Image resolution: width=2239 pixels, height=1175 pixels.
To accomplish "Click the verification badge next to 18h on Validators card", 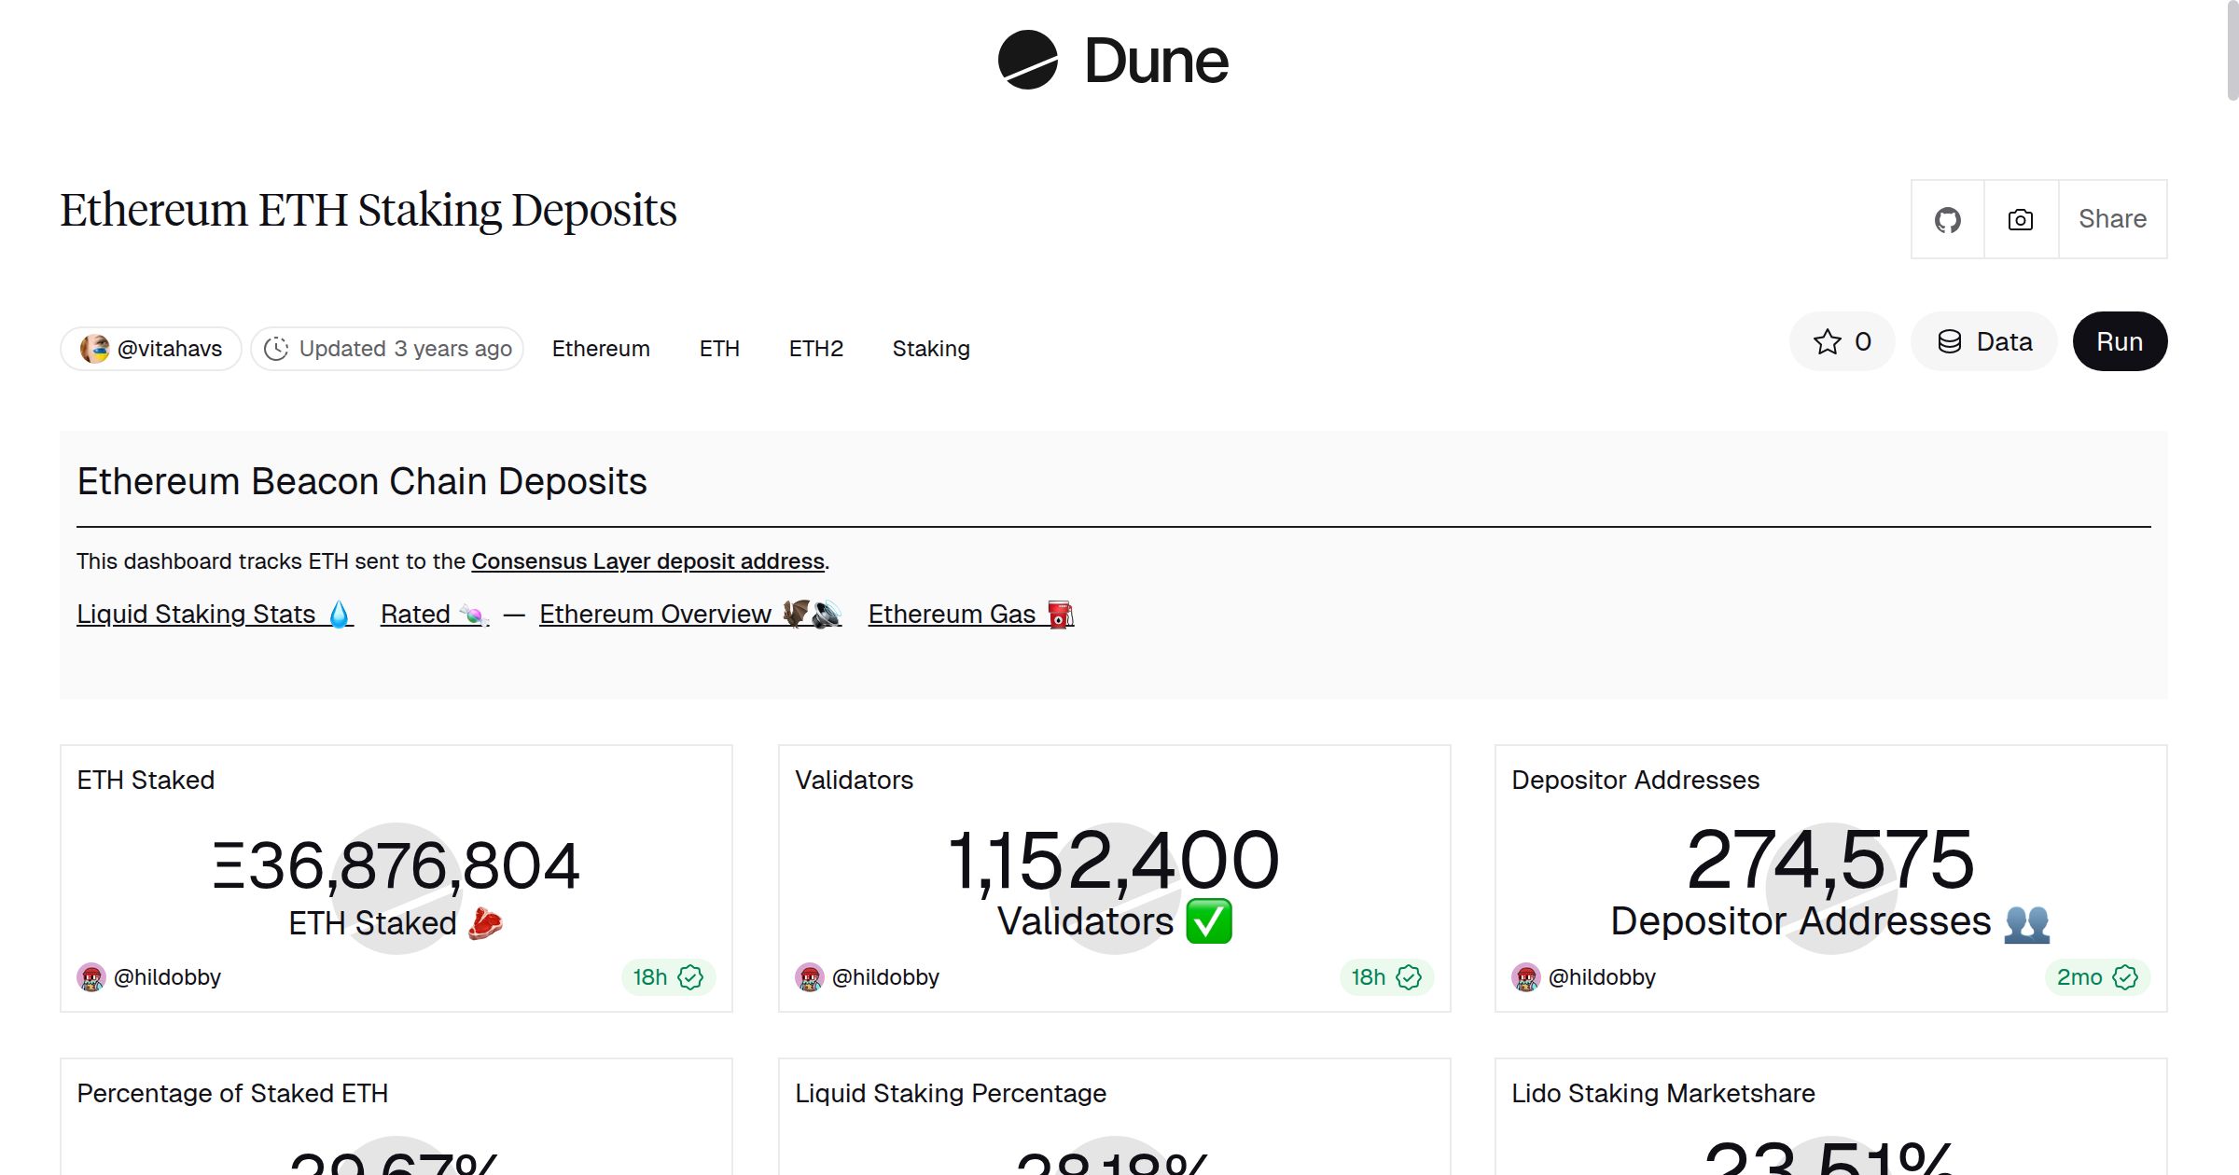I will (x=1409, y=977).
